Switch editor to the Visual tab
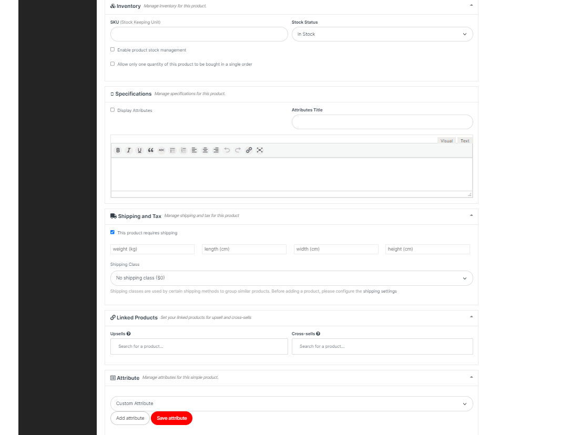The image size is (561, 435). pos(446,140)
